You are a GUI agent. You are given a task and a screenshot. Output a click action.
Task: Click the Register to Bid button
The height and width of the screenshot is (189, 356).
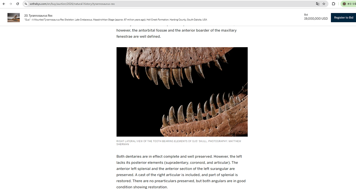(x=343, y=17)
